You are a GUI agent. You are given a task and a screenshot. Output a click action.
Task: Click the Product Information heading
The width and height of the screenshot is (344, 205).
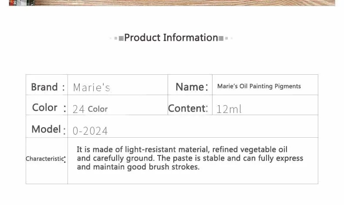171,38
